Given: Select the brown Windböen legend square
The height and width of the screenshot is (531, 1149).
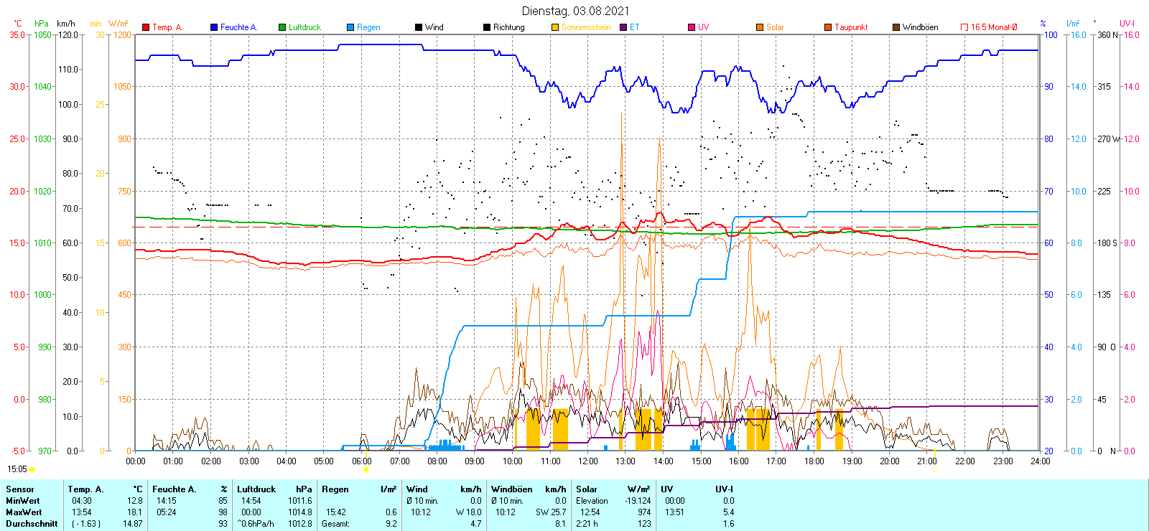Looking at the screenshot, I should (x=896, y=27).
